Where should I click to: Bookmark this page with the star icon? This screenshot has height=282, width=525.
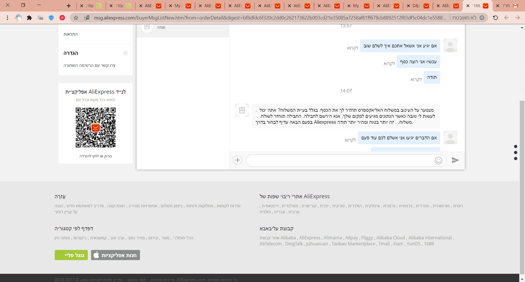tap(76, 18)
